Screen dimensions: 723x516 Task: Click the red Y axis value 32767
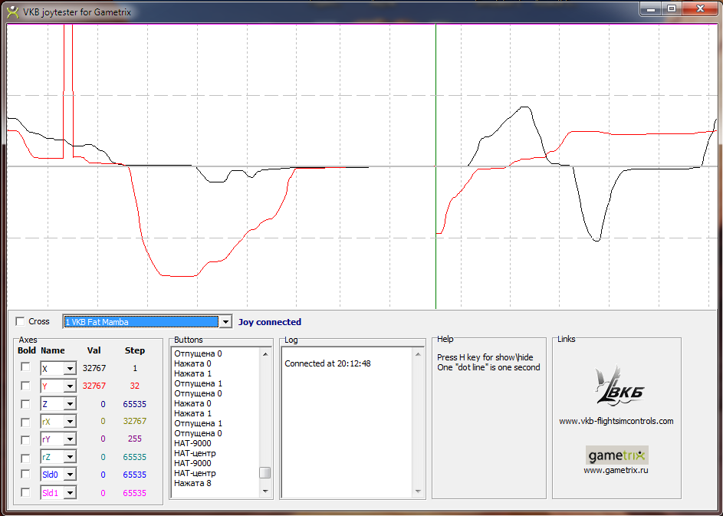click(94, 386)
